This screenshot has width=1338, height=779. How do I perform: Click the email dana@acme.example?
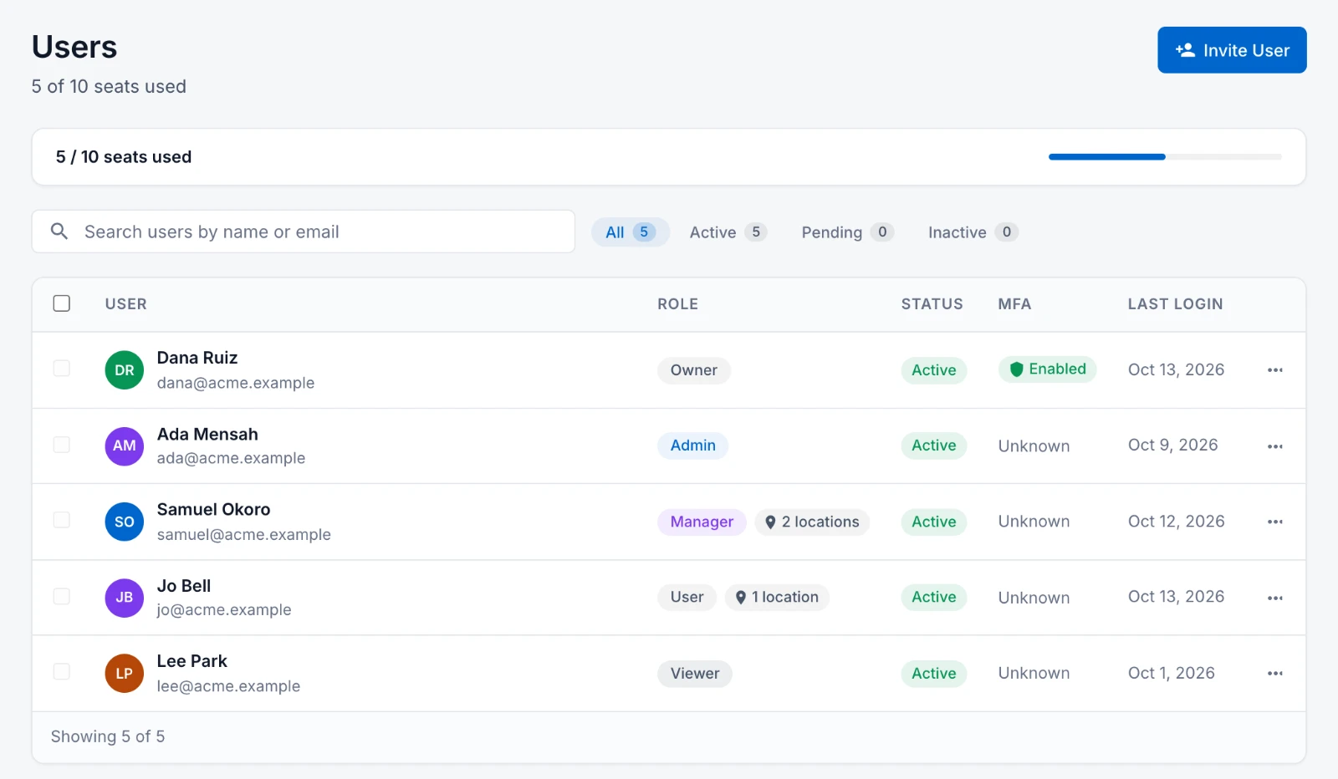coord(236,383)
